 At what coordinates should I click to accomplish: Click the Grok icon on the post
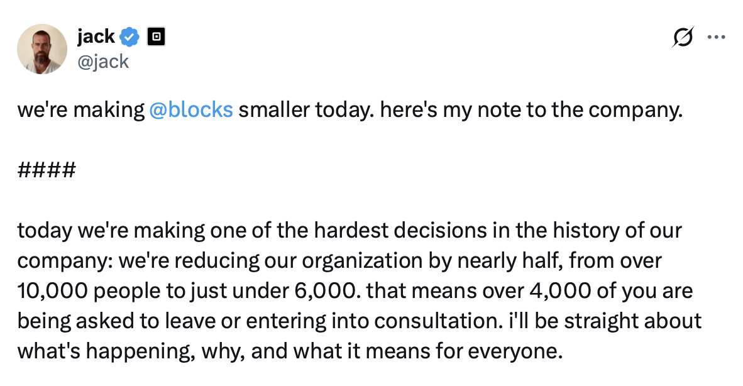click(x=683, y=38)
